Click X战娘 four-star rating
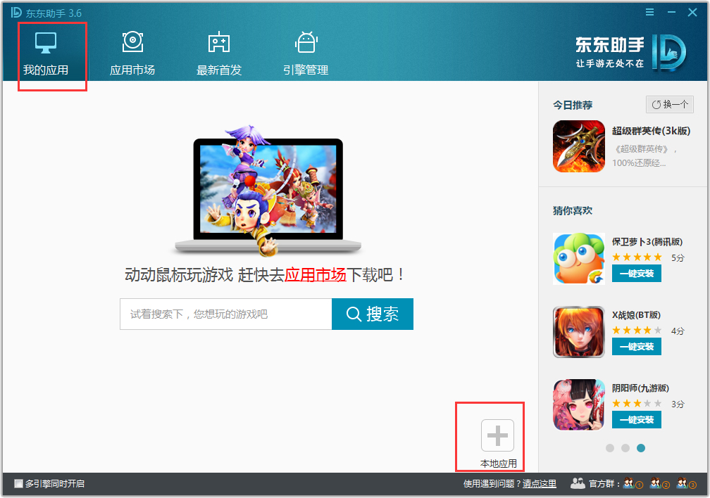Viewport: 710px width, 498px height. tap(637, 330)
